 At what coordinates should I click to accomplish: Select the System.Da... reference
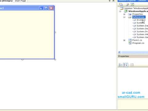click(x=142, y=26)
